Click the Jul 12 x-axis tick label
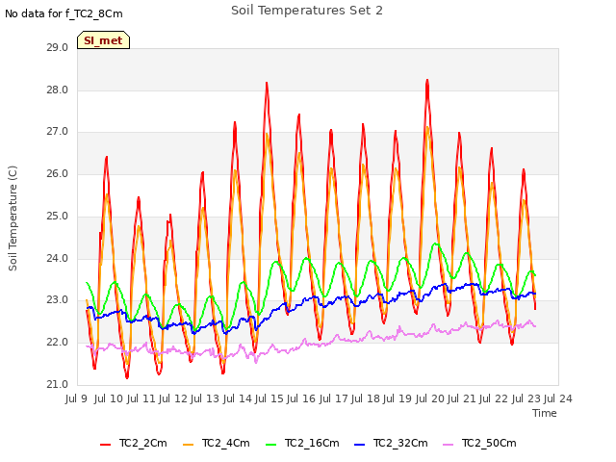The height and width of the screenshot is (462, 616). (x=172, y=398)
